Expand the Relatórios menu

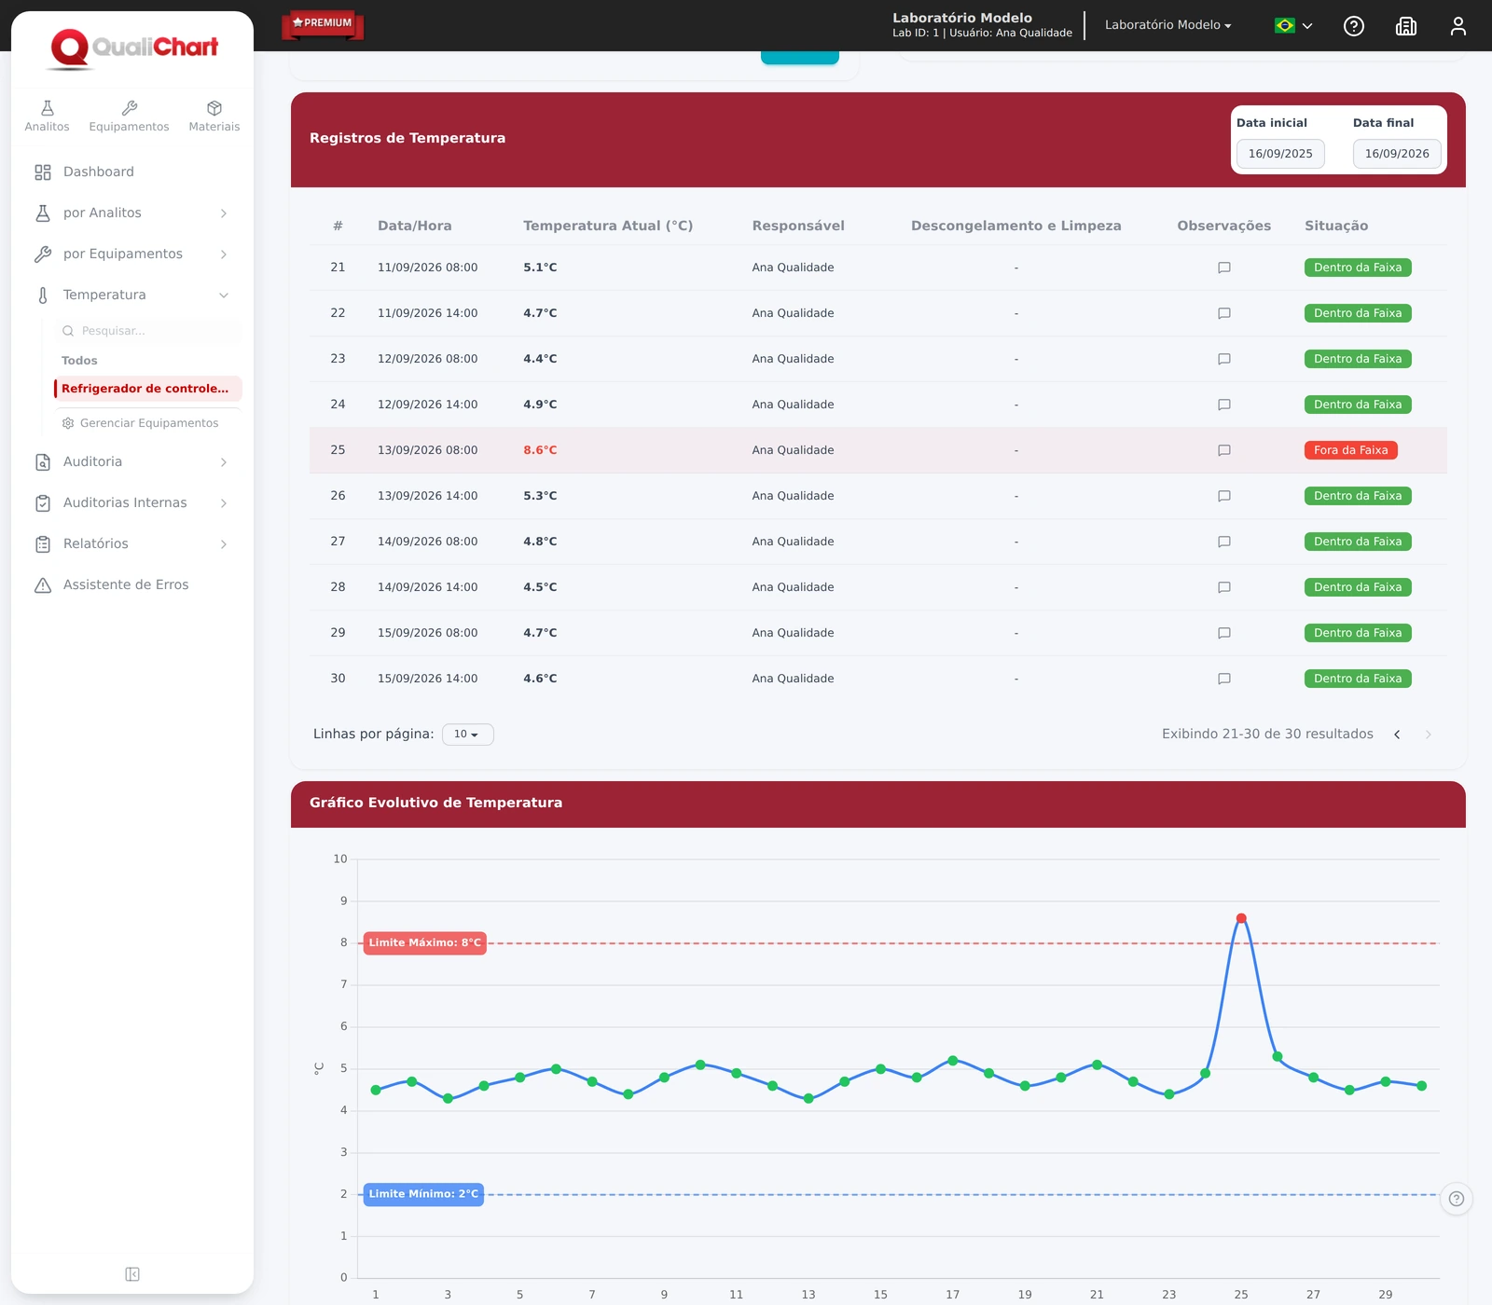click(131, 543)
